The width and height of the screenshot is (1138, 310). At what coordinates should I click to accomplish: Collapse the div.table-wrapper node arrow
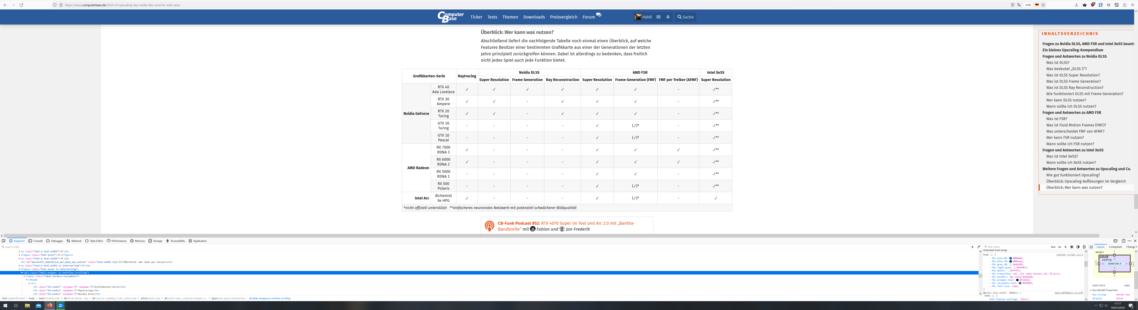22,273
